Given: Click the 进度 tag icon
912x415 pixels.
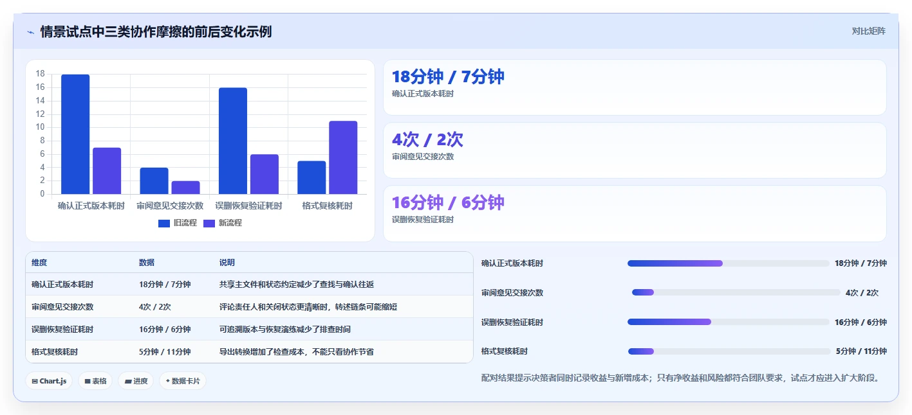Looking at the screenshot, I should [x=128, y=381].
